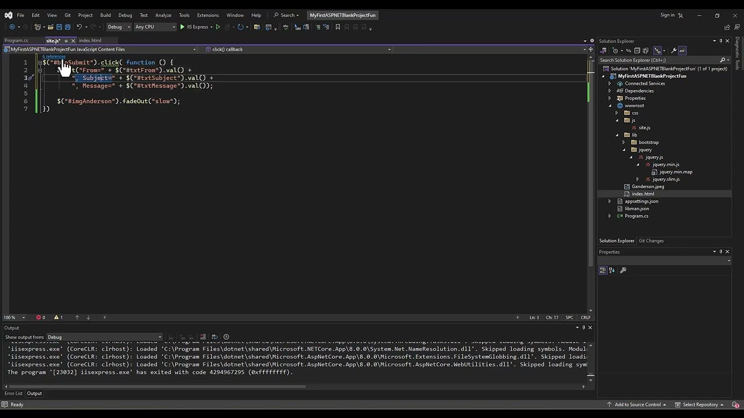The image size is (744, 418).
Task: Switch to the Error List tab
Action: pyautogui.click(x=13, y=394)
